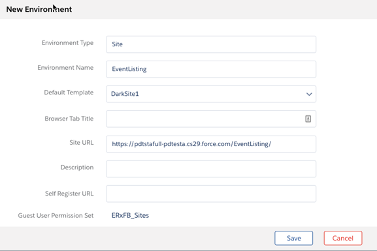Image resolution: width=377 pixels, height=251 pixels.
Task: Open the DarkSite1 template dropdown
Action: click(x=211, y=94)
